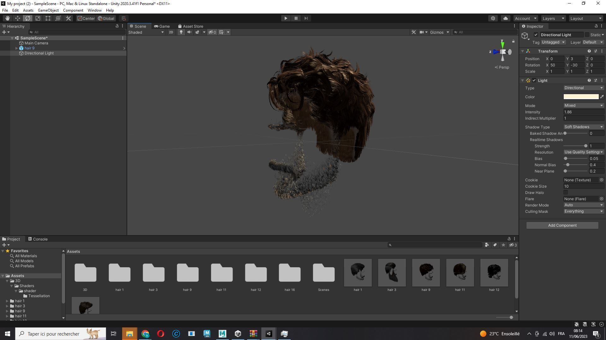The height and width of the screenshot is (340, 606).
Task: Activate the Rect transform tool
Action: tap(48, 18)
